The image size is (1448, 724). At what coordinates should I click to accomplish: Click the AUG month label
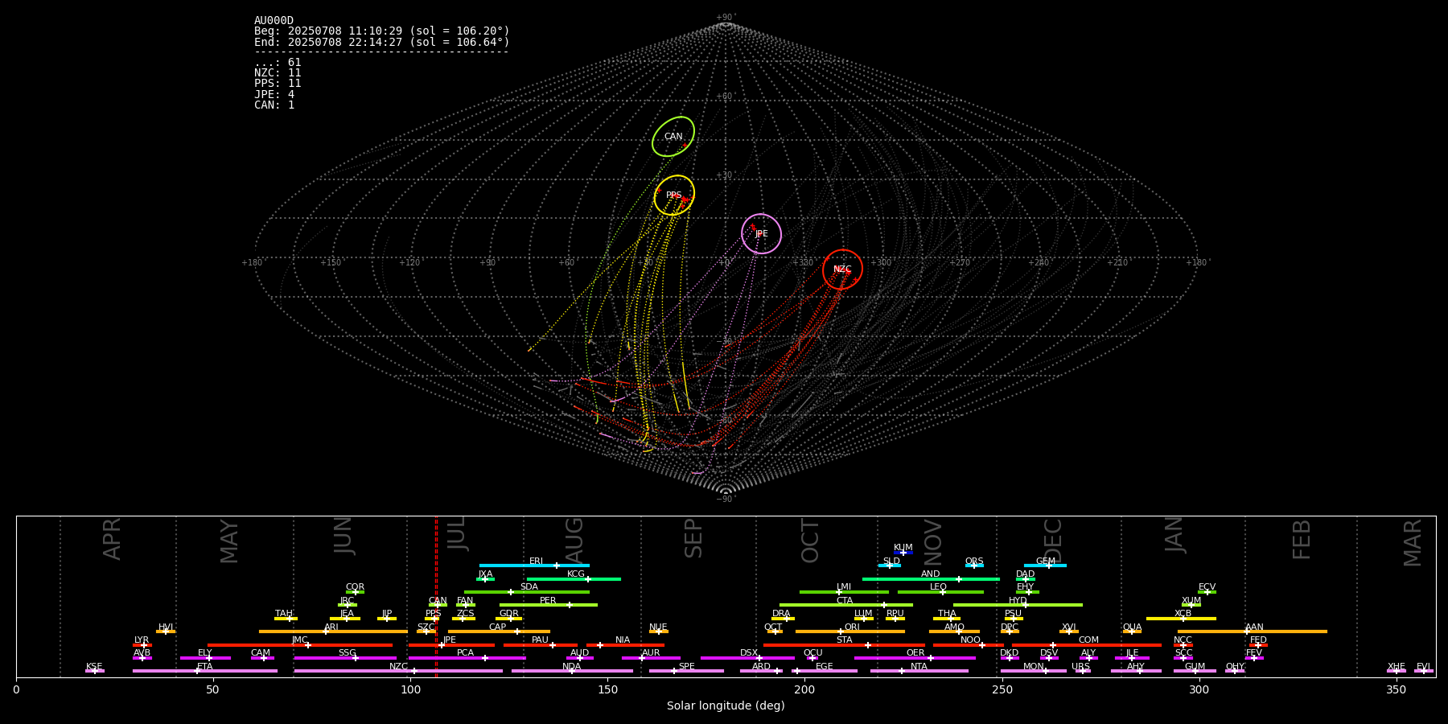click(574, 540)
